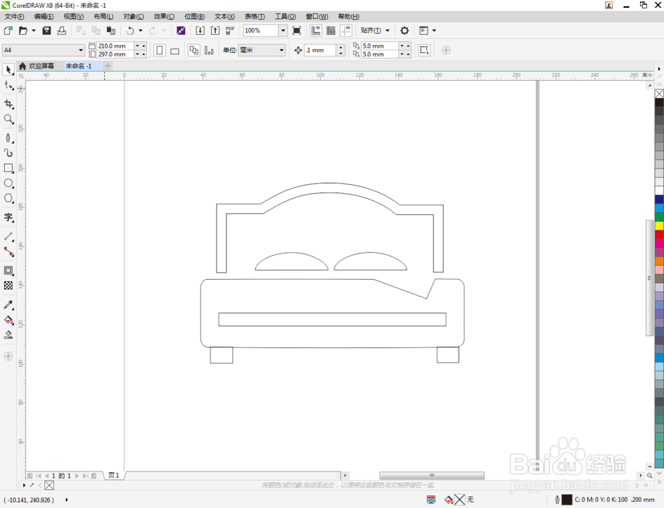This screenshot has width=664, height=508.
Task: Select the Crop tool
Action: (x=9, y=104)
